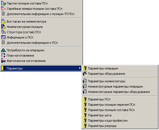
Task: Click the Информация о ПСп icon
Action: (3, 37)
